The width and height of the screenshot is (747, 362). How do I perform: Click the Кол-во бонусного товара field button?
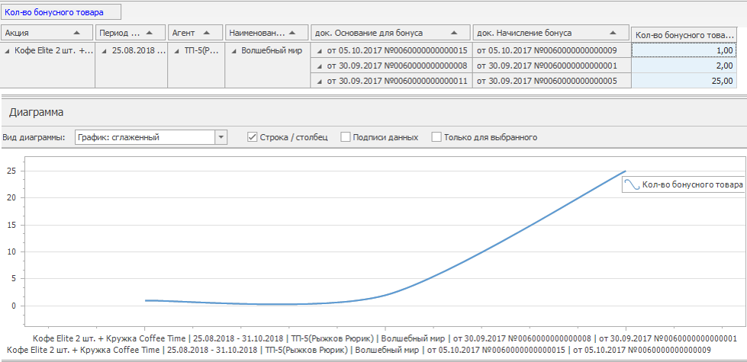click(61, 12)
